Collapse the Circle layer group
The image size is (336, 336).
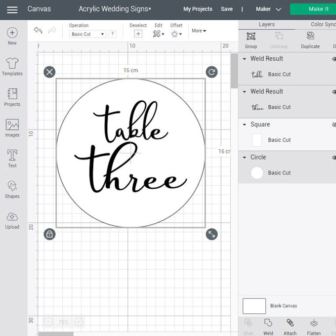(x=244, y=157)
